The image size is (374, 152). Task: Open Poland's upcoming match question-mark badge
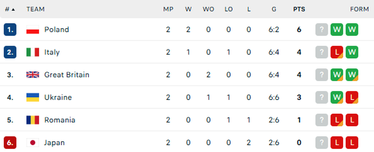pyautogui.click(x=322, y=29)
